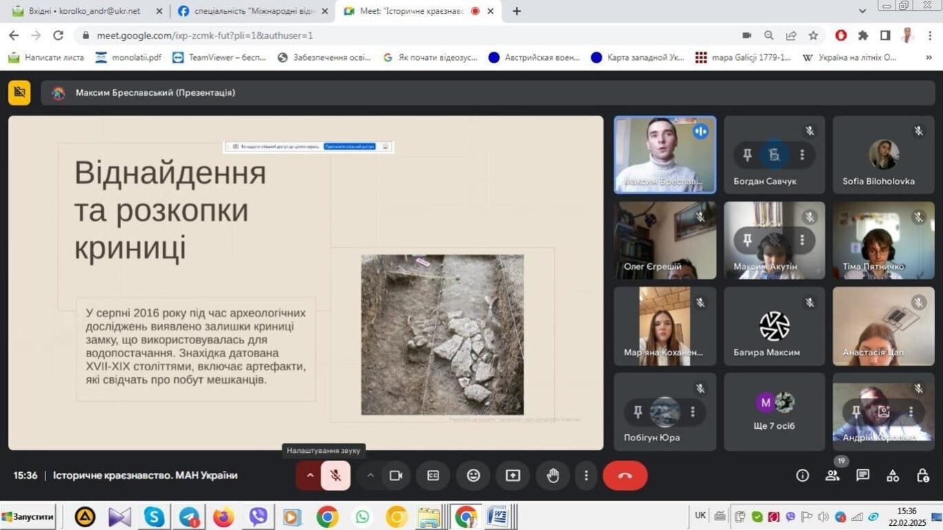Leave the call with red hang-up button
Screen dimensions: 943x530
(x=625, y=476)
